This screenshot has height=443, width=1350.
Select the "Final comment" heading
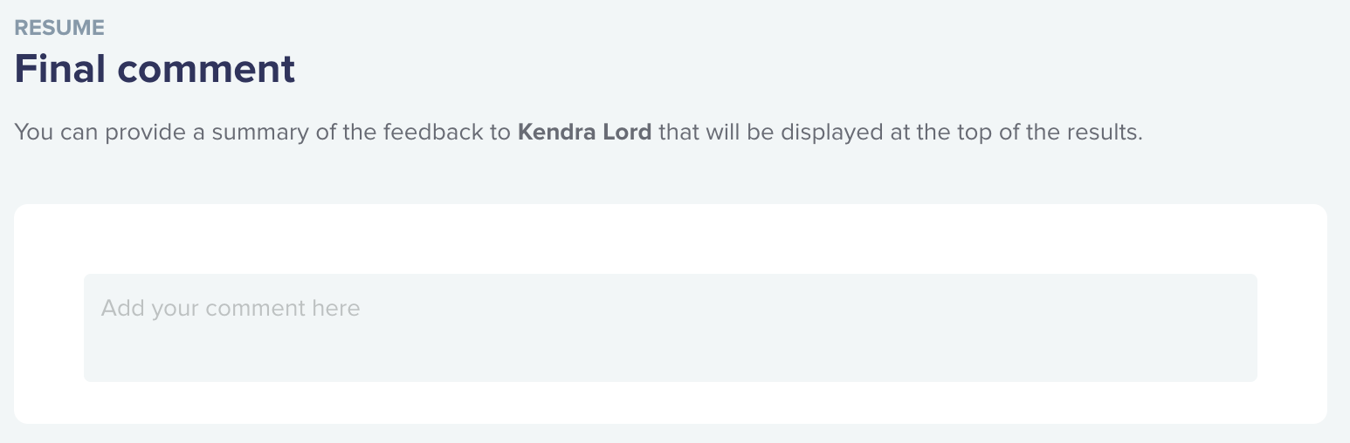(x=155, y=69)
